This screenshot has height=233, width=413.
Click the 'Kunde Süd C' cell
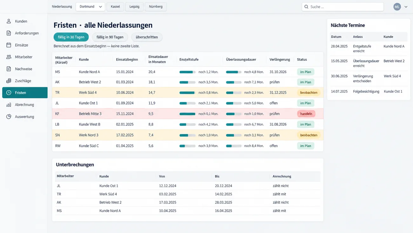pyautogui.click(x=89, y=146)
